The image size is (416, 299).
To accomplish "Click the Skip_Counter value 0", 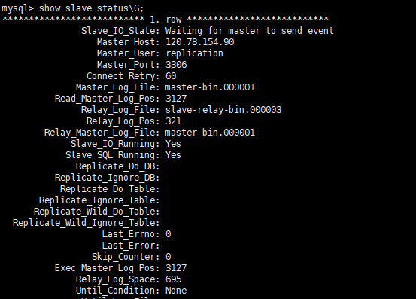I will (x=169, y=257).
